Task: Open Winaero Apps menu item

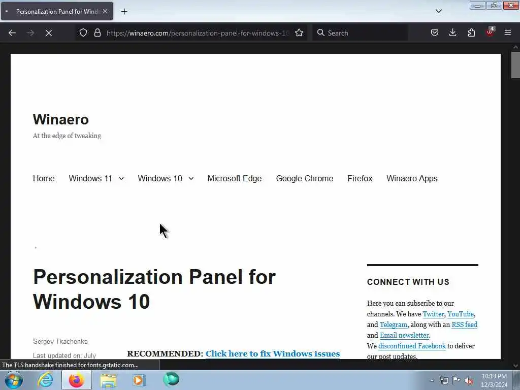Action: (x=412, y=178)
